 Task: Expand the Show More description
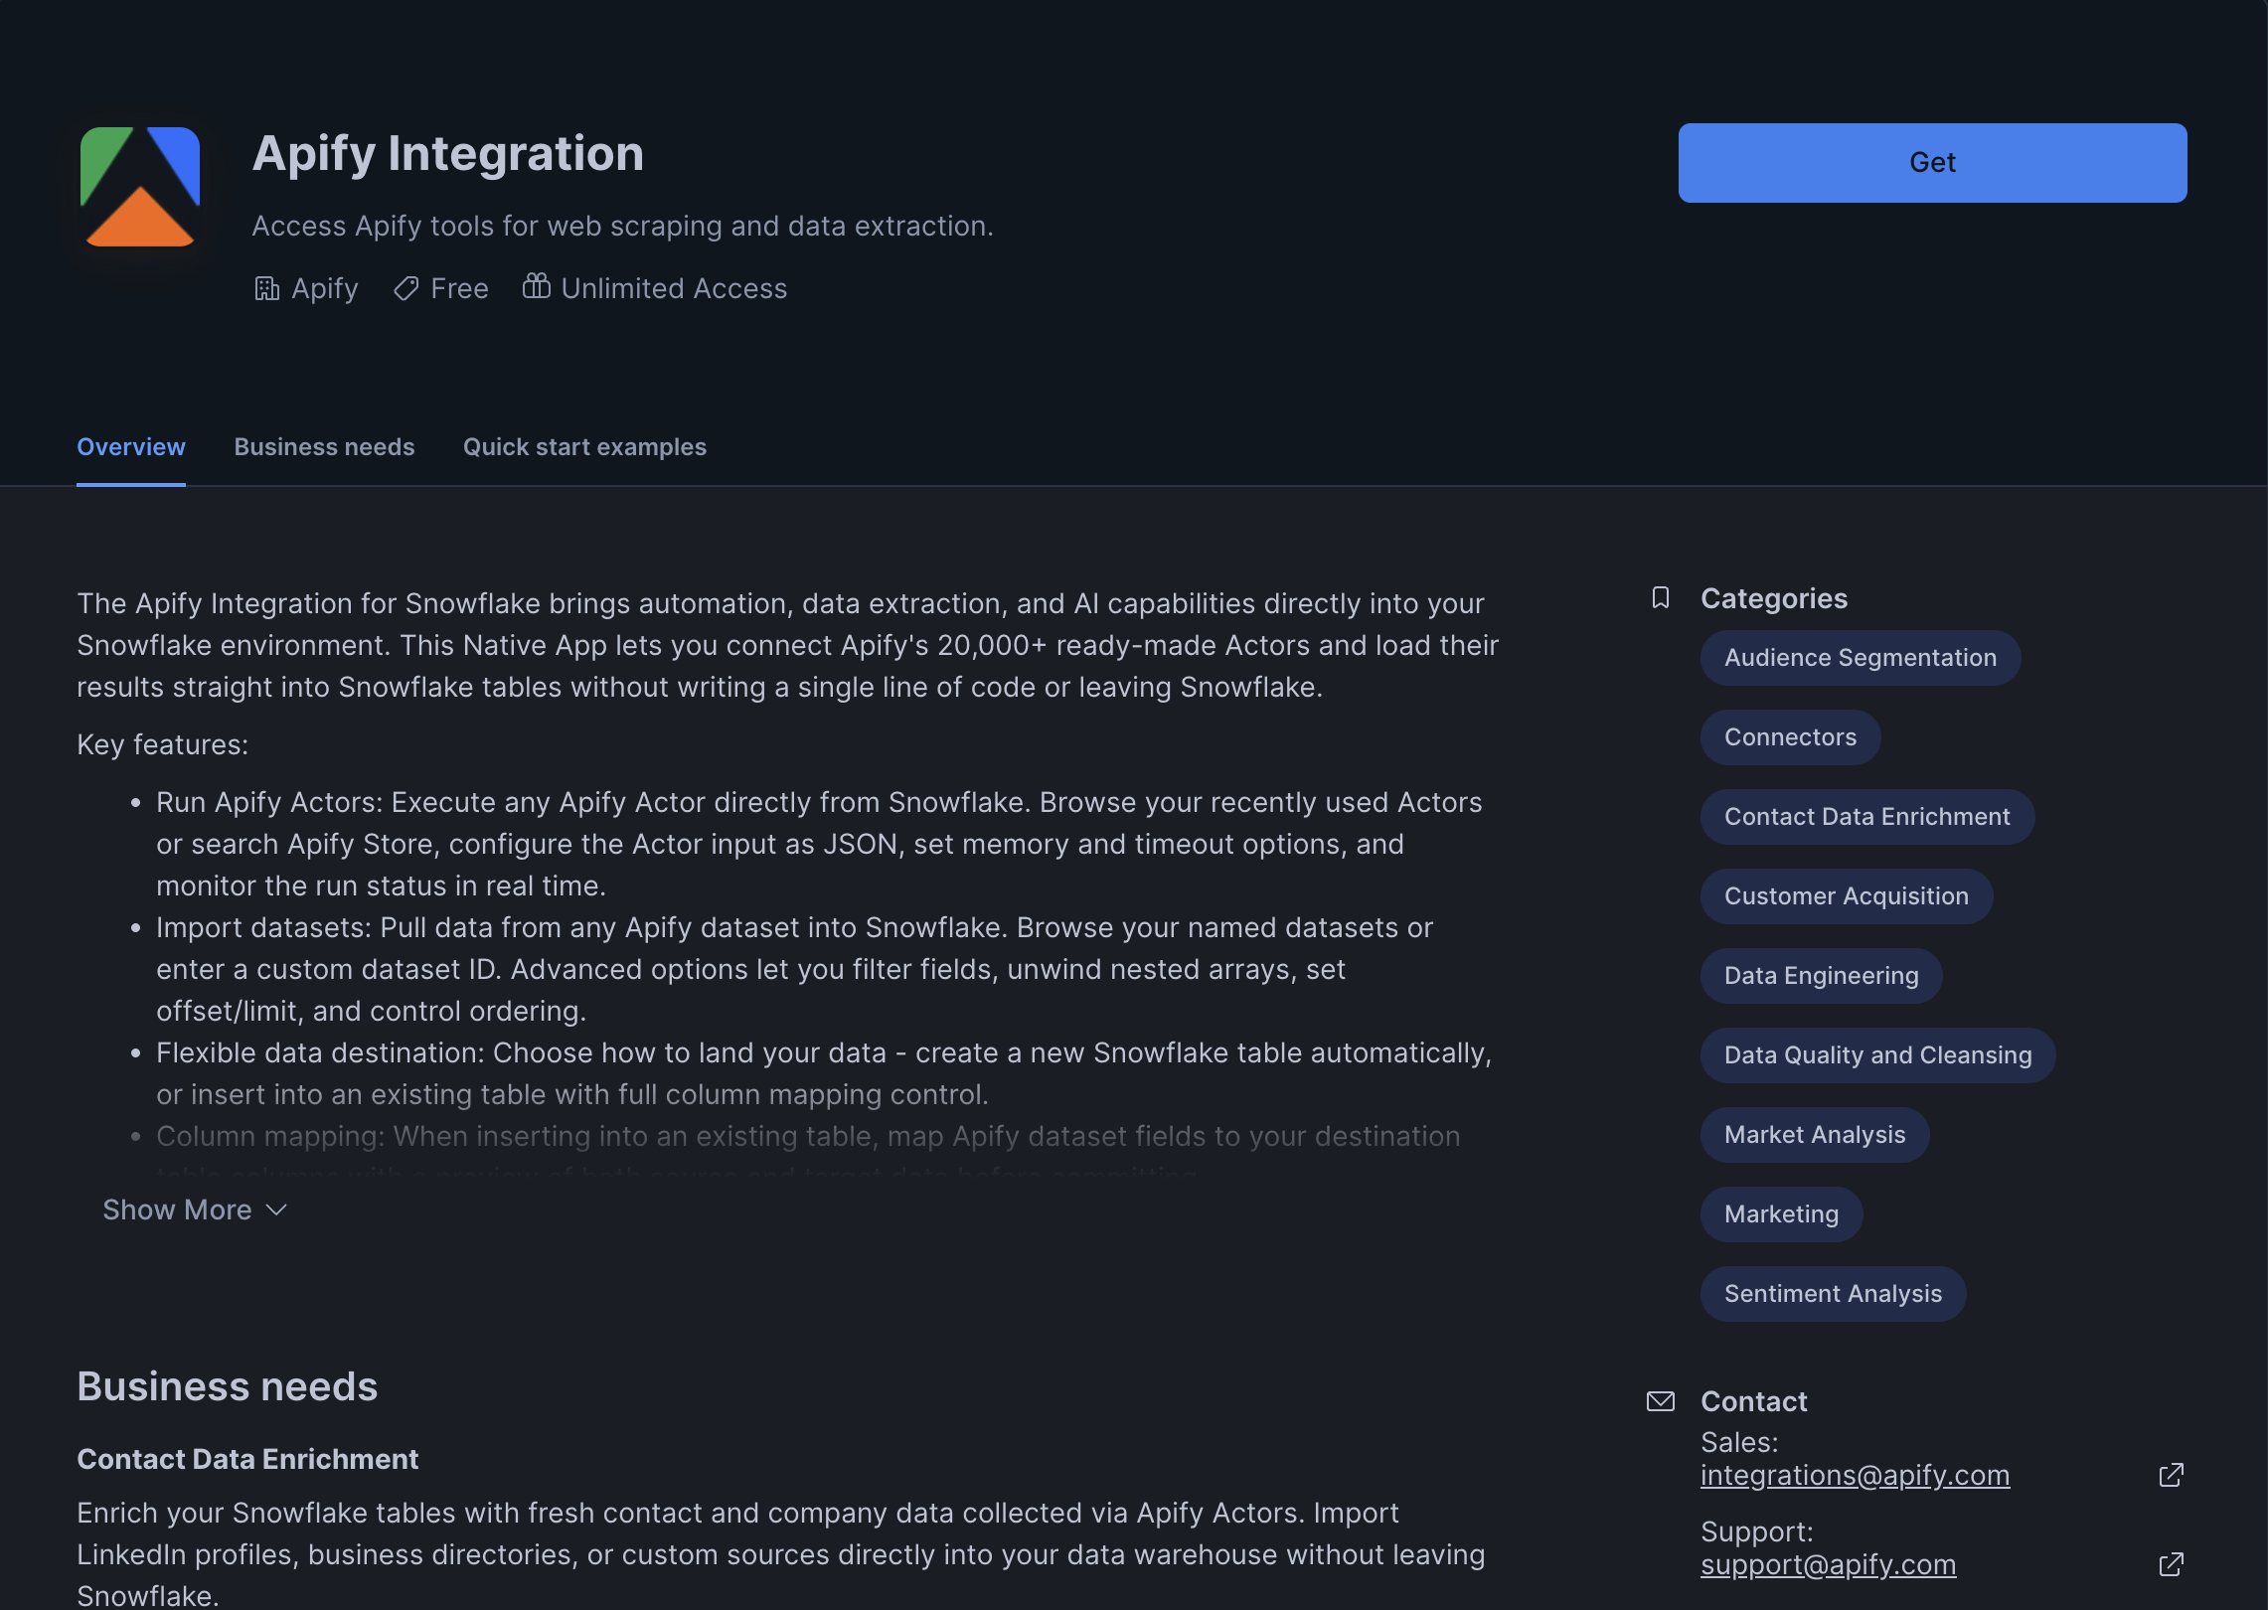(x=195, y=1209)
